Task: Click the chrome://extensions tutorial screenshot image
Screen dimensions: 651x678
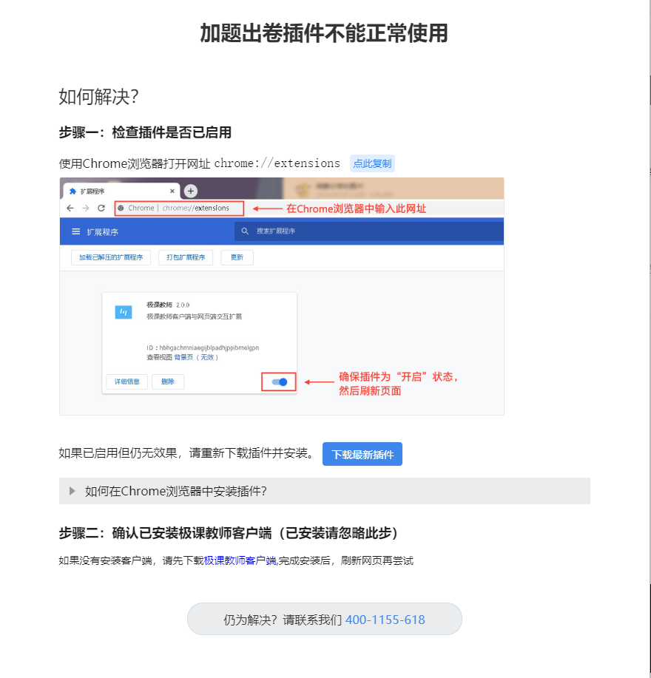Action: 282,296
